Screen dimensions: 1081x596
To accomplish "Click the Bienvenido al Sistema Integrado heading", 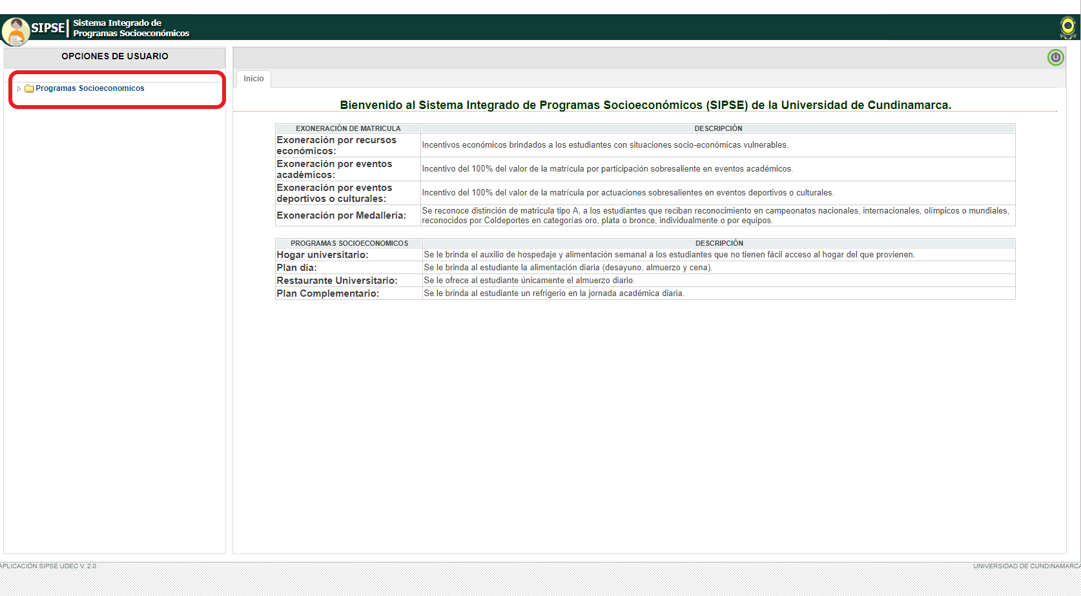I will (x=646, y=105).
